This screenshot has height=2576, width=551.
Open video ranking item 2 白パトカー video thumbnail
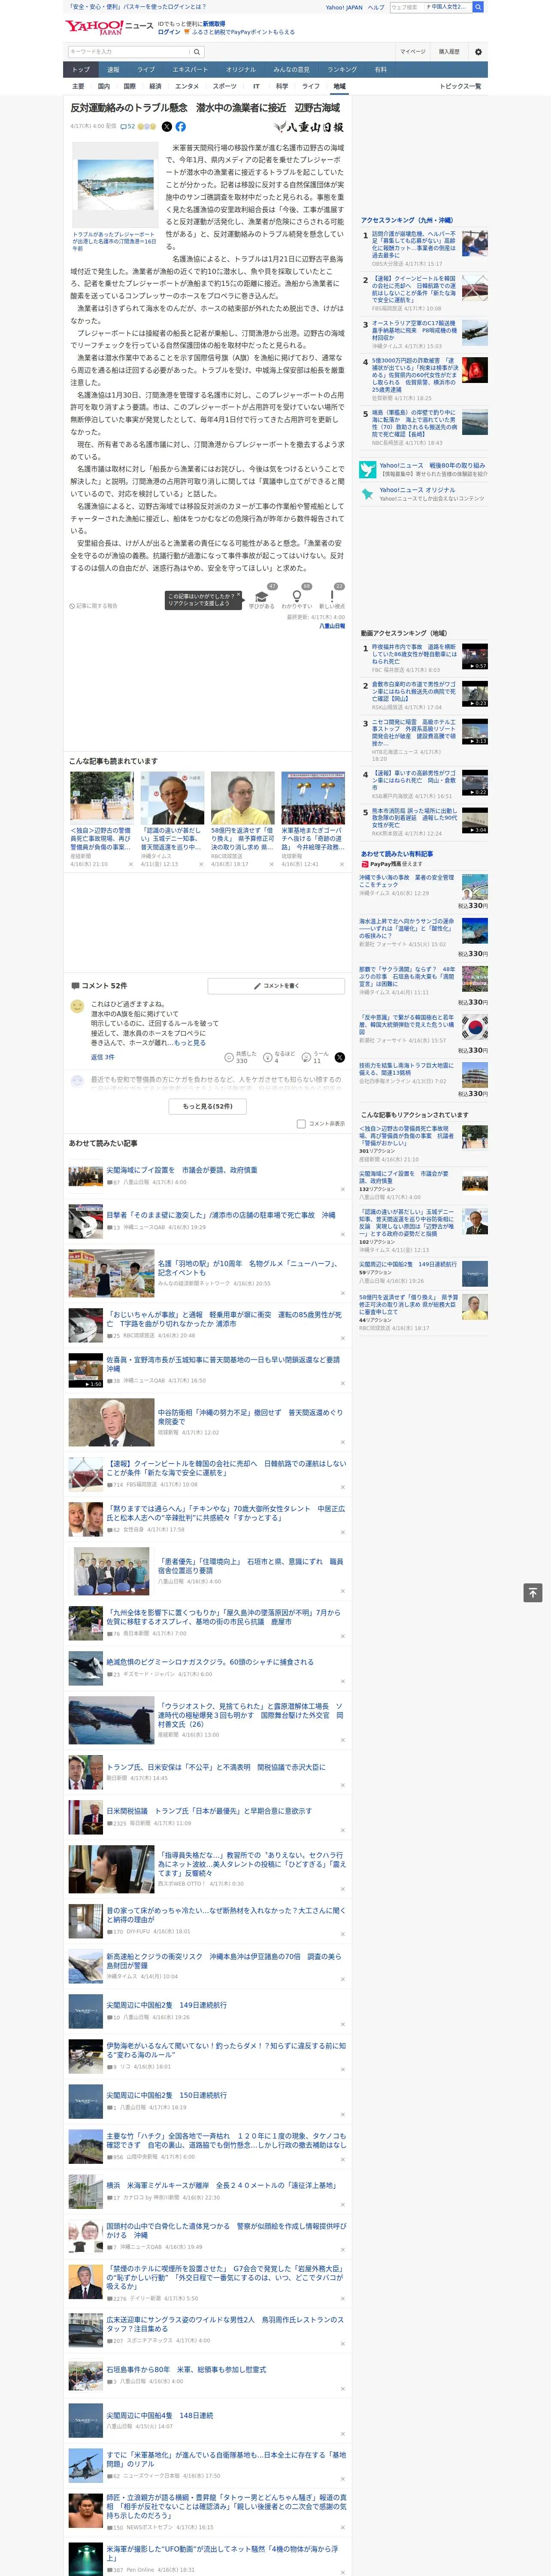coord(475,694)
